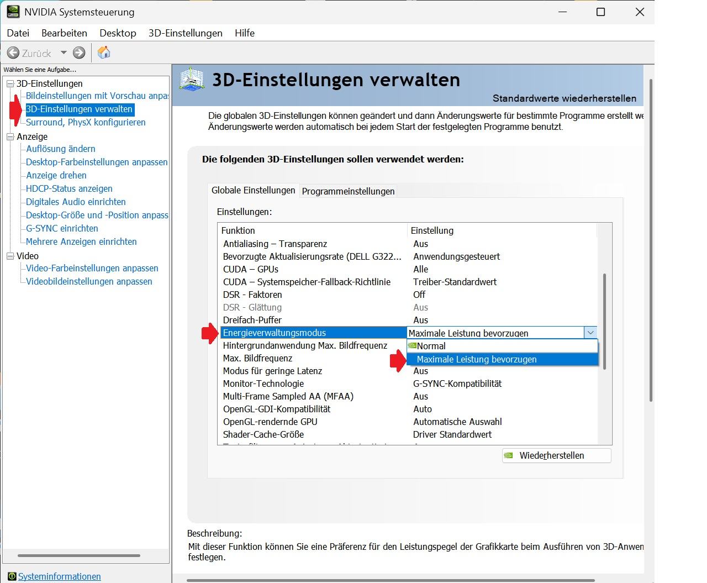This screenshot has width=707, height=583.
Task: Click the Einstellung column header
Action: (502, 230)
